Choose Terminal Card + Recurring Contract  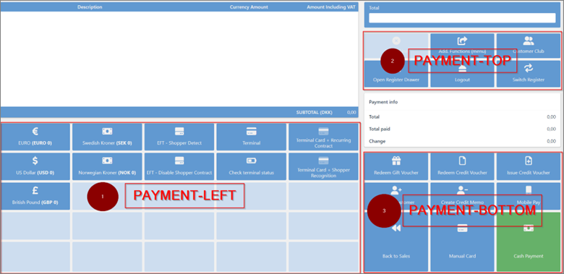(x=323, y=137)
